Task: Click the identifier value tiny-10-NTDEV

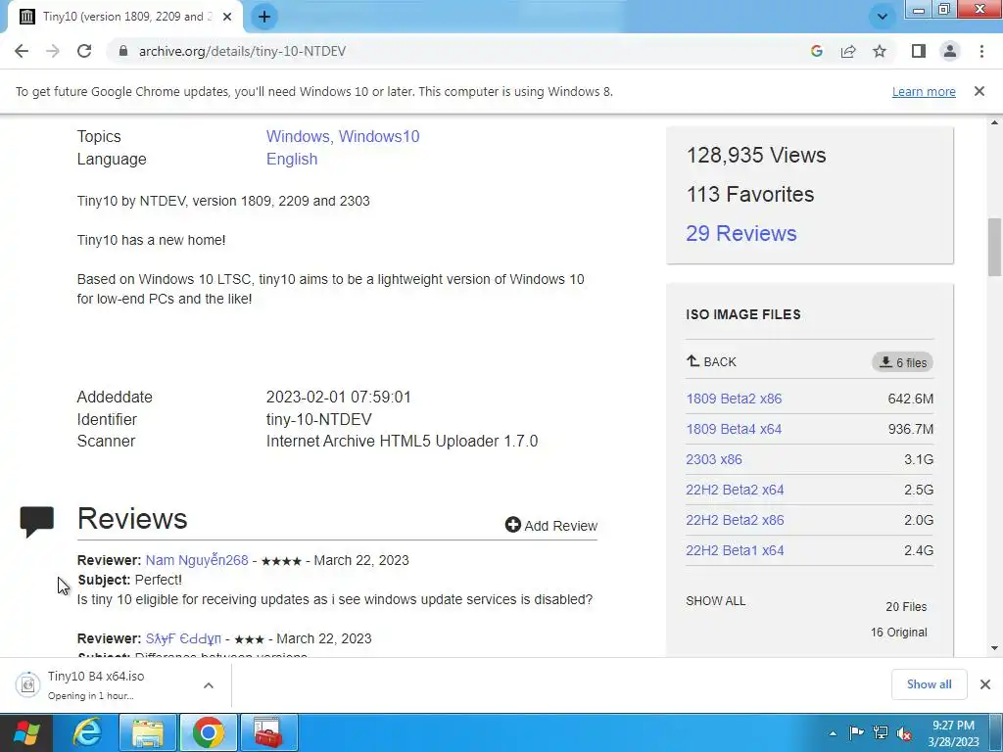Action: [x=318, y=419]
